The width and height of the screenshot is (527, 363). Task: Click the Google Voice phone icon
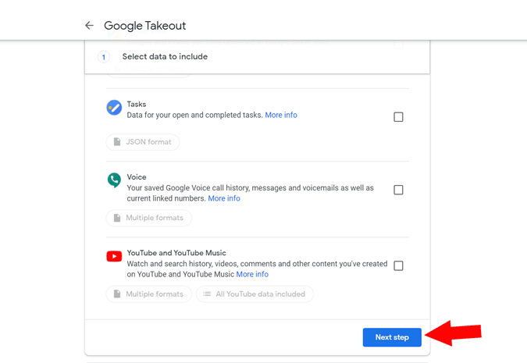[x=114, y=180]
